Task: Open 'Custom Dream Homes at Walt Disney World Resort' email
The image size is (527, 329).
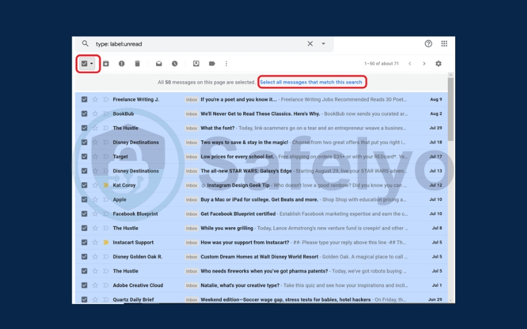Action: 259,257
